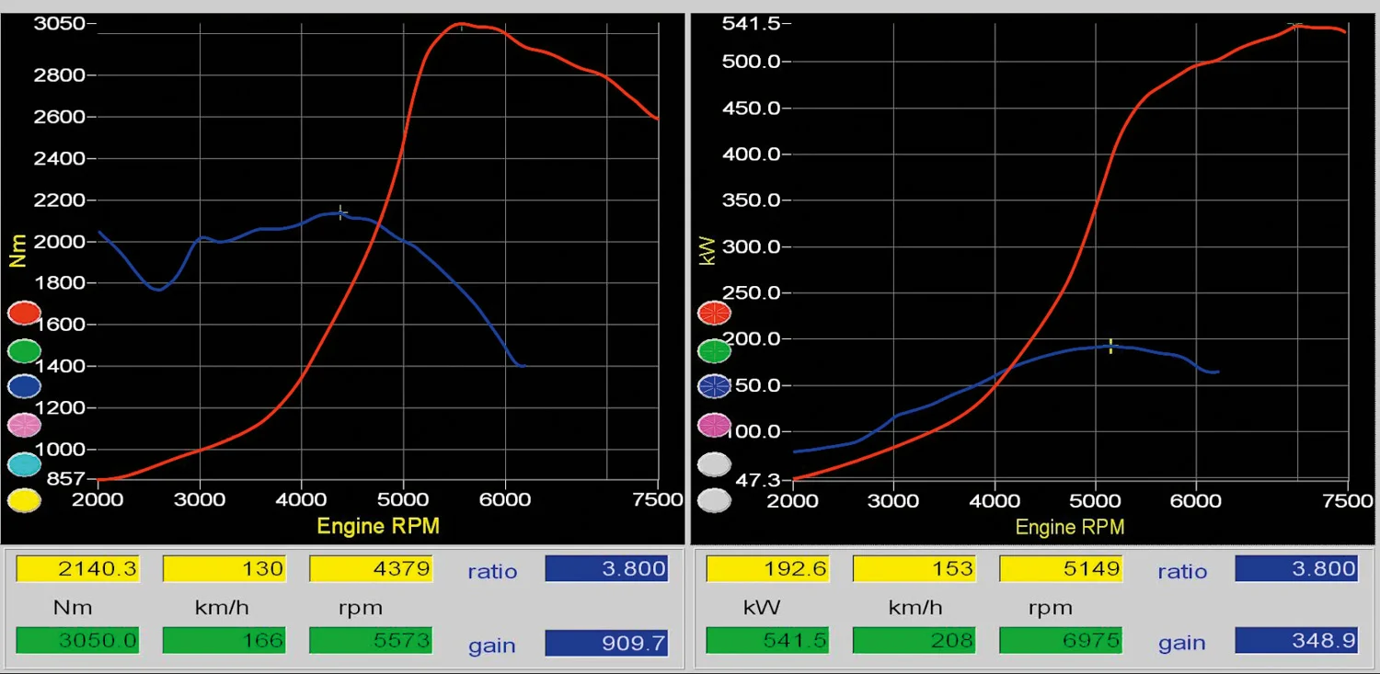Image resolution: width=1380 pixels, height=674 pixels.
Task: Toggle the pink channel on the torque chart
Action: pyautogui.click(x=24, y=425)
